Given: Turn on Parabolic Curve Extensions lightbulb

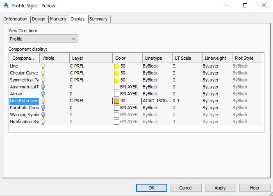Looking at the screenshot, I should click(43, 108).
